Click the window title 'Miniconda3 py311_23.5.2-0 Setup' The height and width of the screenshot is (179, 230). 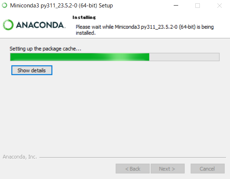[x=62, y=6]
